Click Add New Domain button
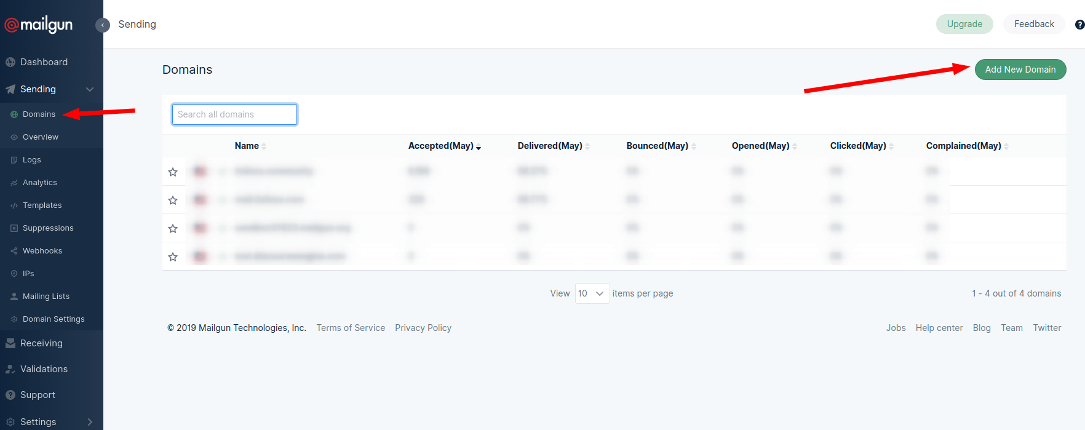Image resolution: width=1085 pixels, height=430 pixels. pyautogui.click(x=1020, y=70)
